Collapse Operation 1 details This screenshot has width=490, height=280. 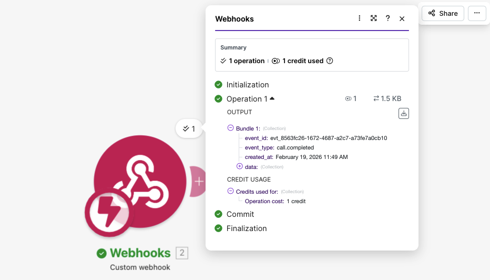click(272, 98)
